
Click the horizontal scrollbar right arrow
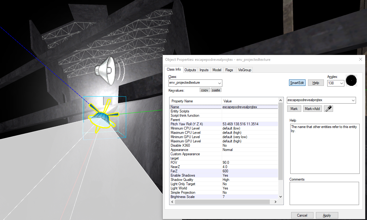(x=276, y=202)
